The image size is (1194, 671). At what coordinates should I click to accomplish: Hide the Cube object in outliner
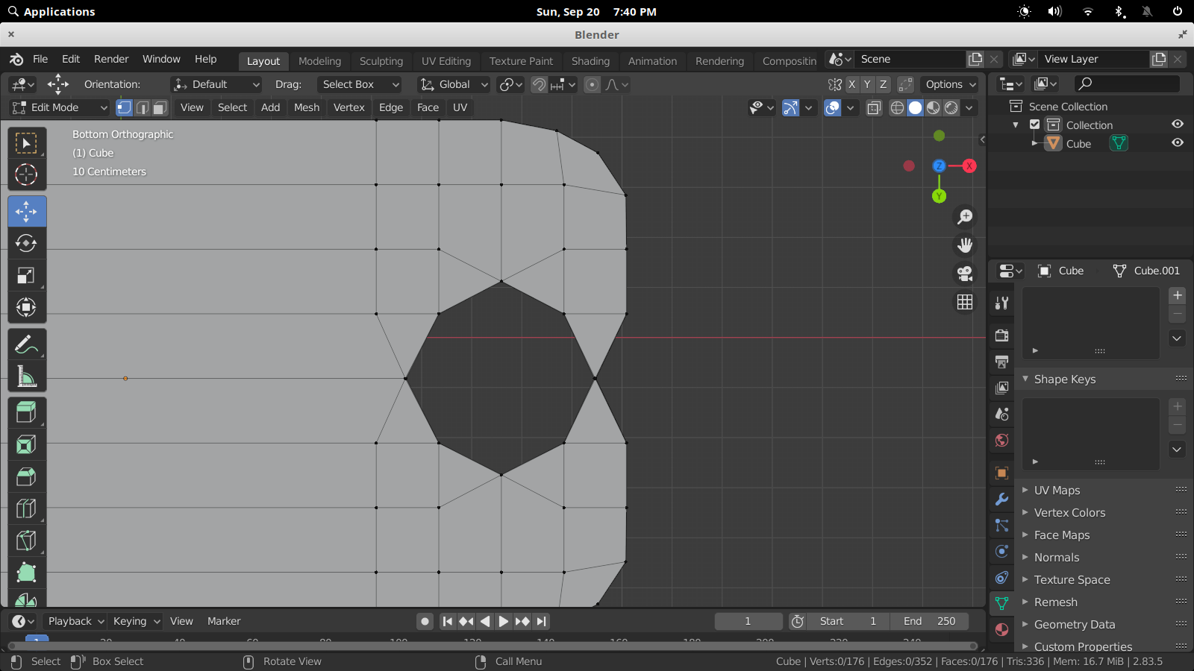[x=1178, y=143]
